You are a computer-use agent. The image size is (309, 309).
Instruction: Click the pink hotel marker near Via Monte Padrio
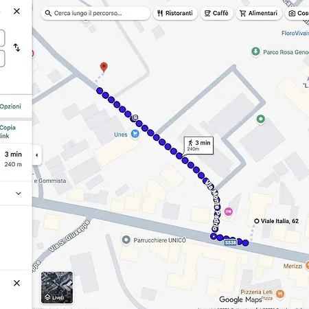click(229, 211)
